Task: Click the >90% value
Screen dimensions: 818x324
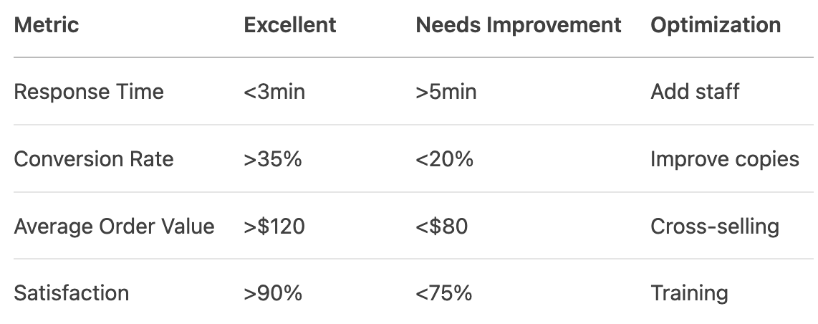Action: coord(272,293)
